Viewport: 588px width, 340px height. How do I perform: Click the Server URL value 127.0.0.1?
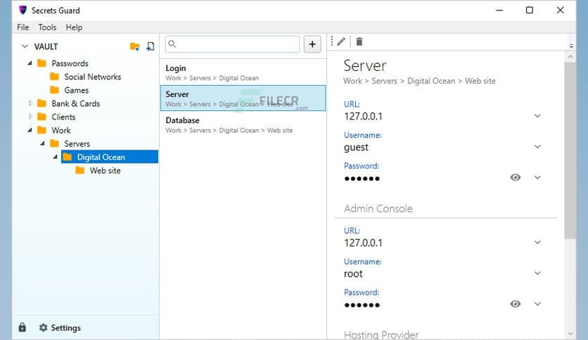click(x=363, y=117)
